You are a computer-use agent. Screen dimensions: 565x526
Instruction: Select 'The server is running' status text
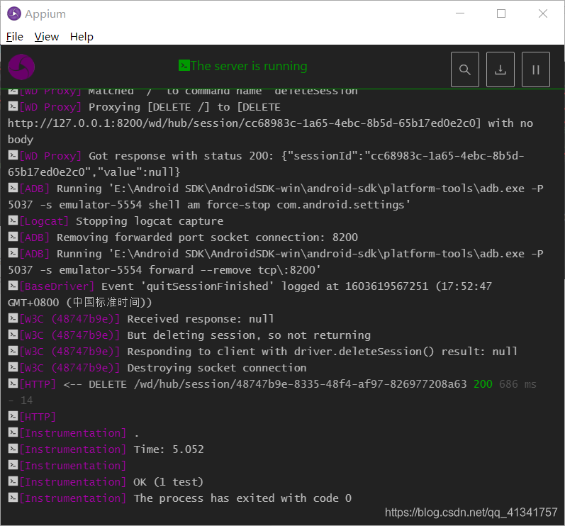(249, 66)
